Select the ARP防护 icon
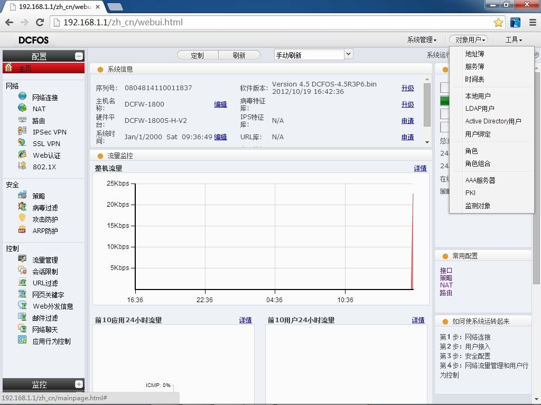Viewport: 541px width, 405px height. (22, 230)
